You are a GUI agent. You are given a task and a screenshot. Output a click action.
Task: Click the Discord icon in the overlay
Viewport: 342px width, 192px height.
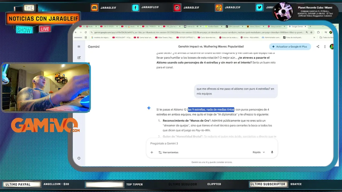pyautogui.click(x=94, y=8)
